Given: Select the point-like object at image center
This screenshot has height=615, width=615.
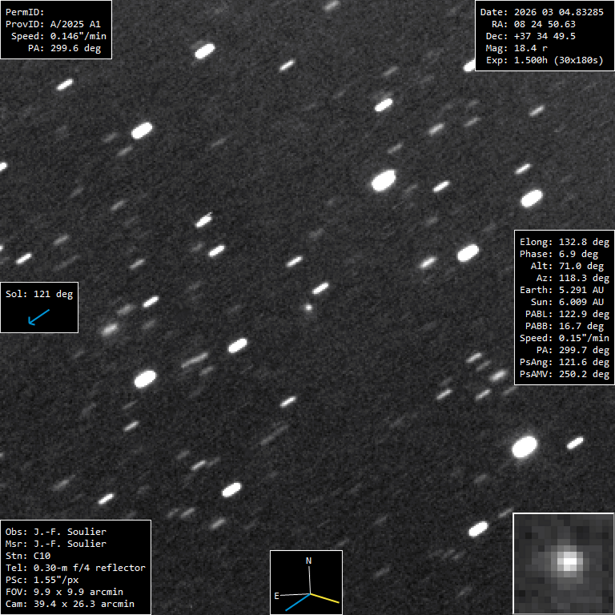Looking at the screenshot, I should coord(308,306).
